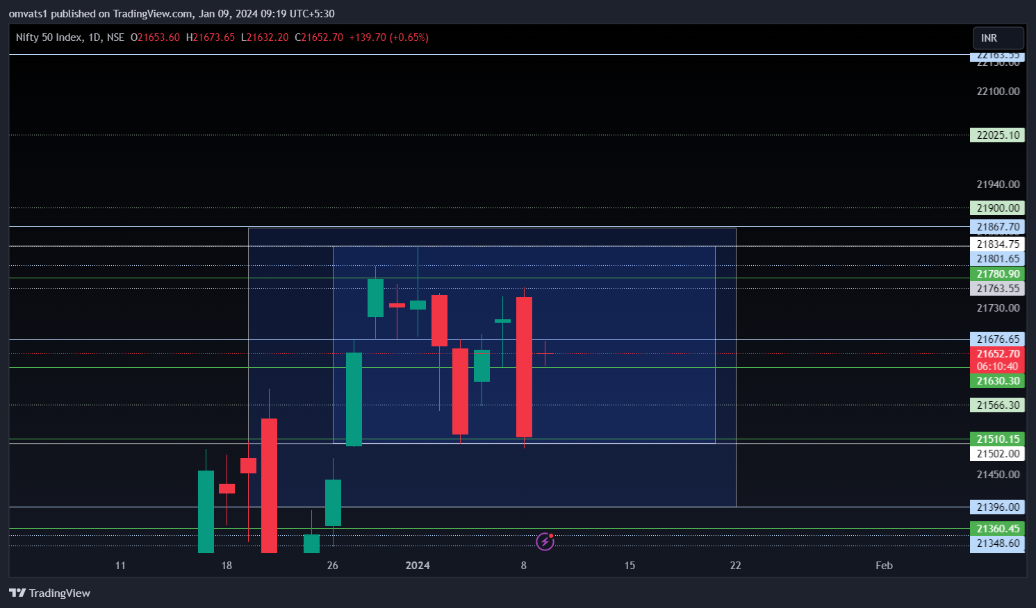1036x608 pixels.
Task: Click the tall red candle above date 8
Action: (524, 367)
